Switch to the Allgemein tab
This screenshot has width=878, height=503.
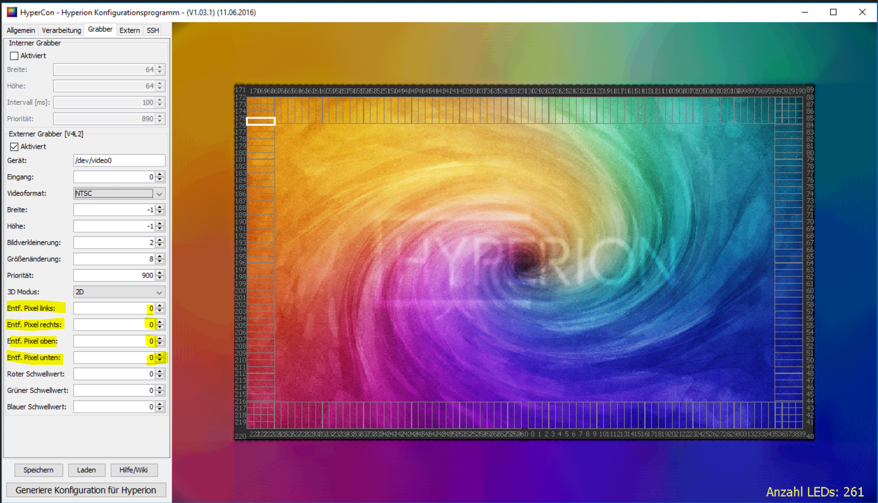coord(21,30)
